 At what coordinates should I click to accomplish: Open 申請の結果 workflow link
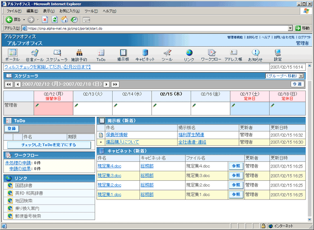(20, 169)
